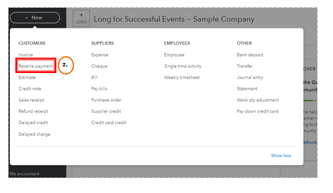Viewport: 333px width, 193px height.
Task: Open Weekly timesheet under Employees
Action: tap(182, 77)
